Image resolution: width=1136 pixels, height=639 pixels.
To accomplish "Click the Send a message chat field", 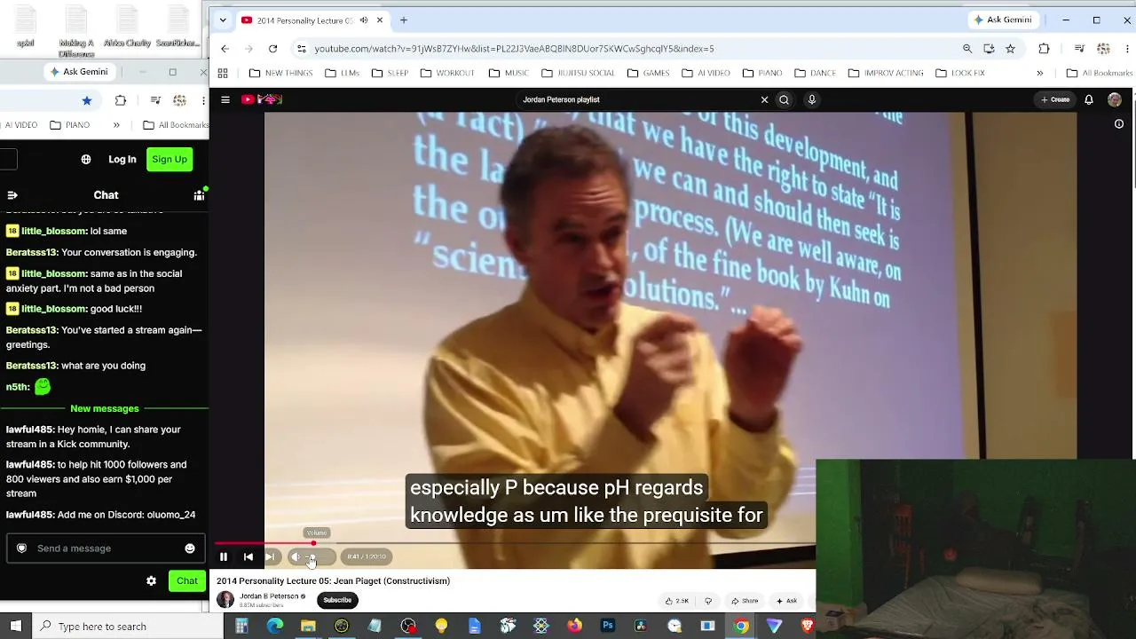I will [x=106, y=548].
